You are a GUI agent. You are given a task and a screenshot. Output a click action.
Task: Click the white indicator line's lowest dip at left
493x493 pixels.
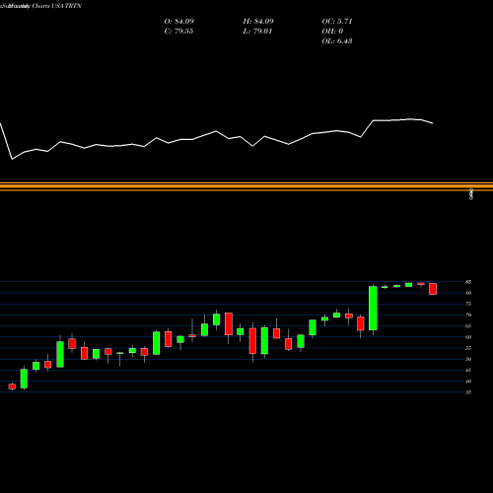pos(12,159)
